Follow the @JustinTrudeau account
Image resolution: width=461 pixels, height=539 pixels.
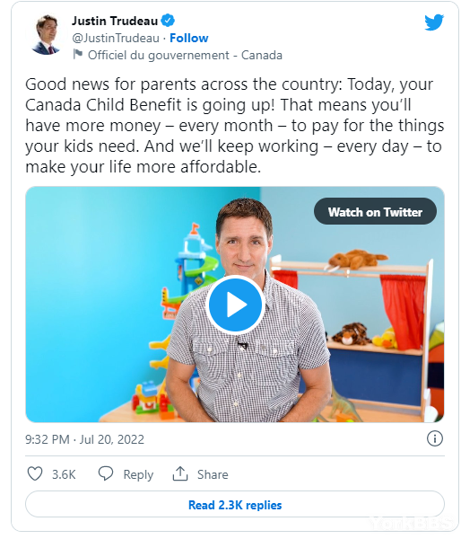pos(188,38)
